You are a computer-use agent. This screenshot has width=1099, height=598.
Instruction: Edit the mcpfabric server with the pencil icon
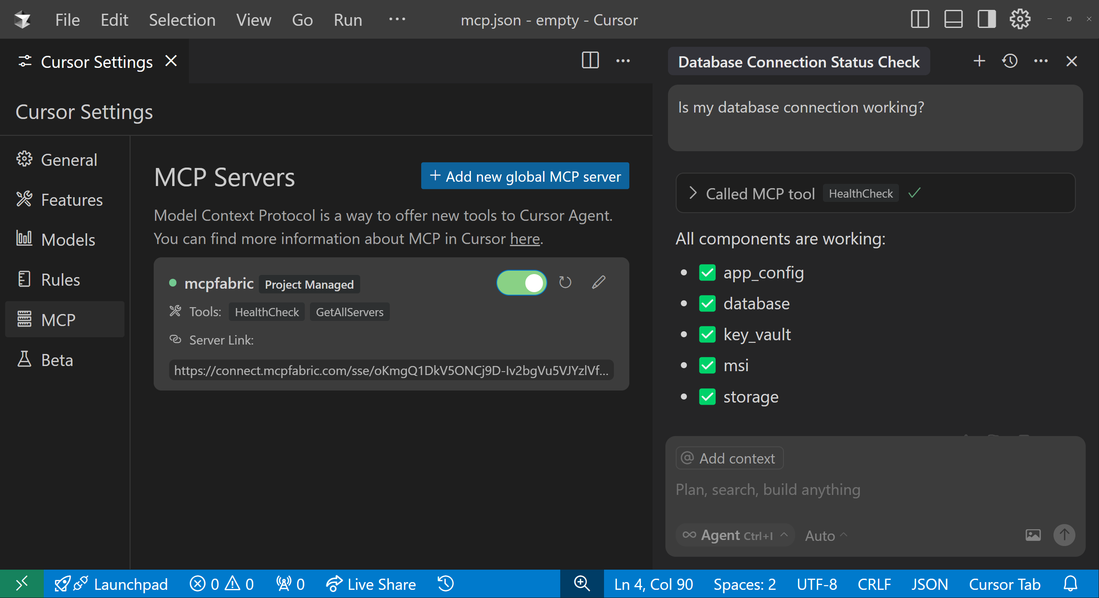coord(599,282)
